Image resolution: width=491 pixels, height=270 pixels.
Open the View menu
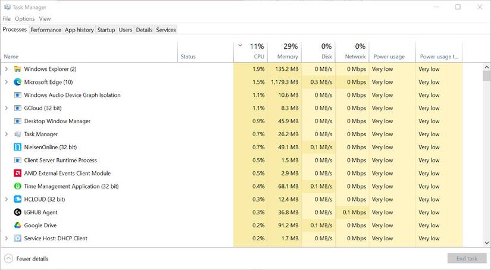(45, 19)
